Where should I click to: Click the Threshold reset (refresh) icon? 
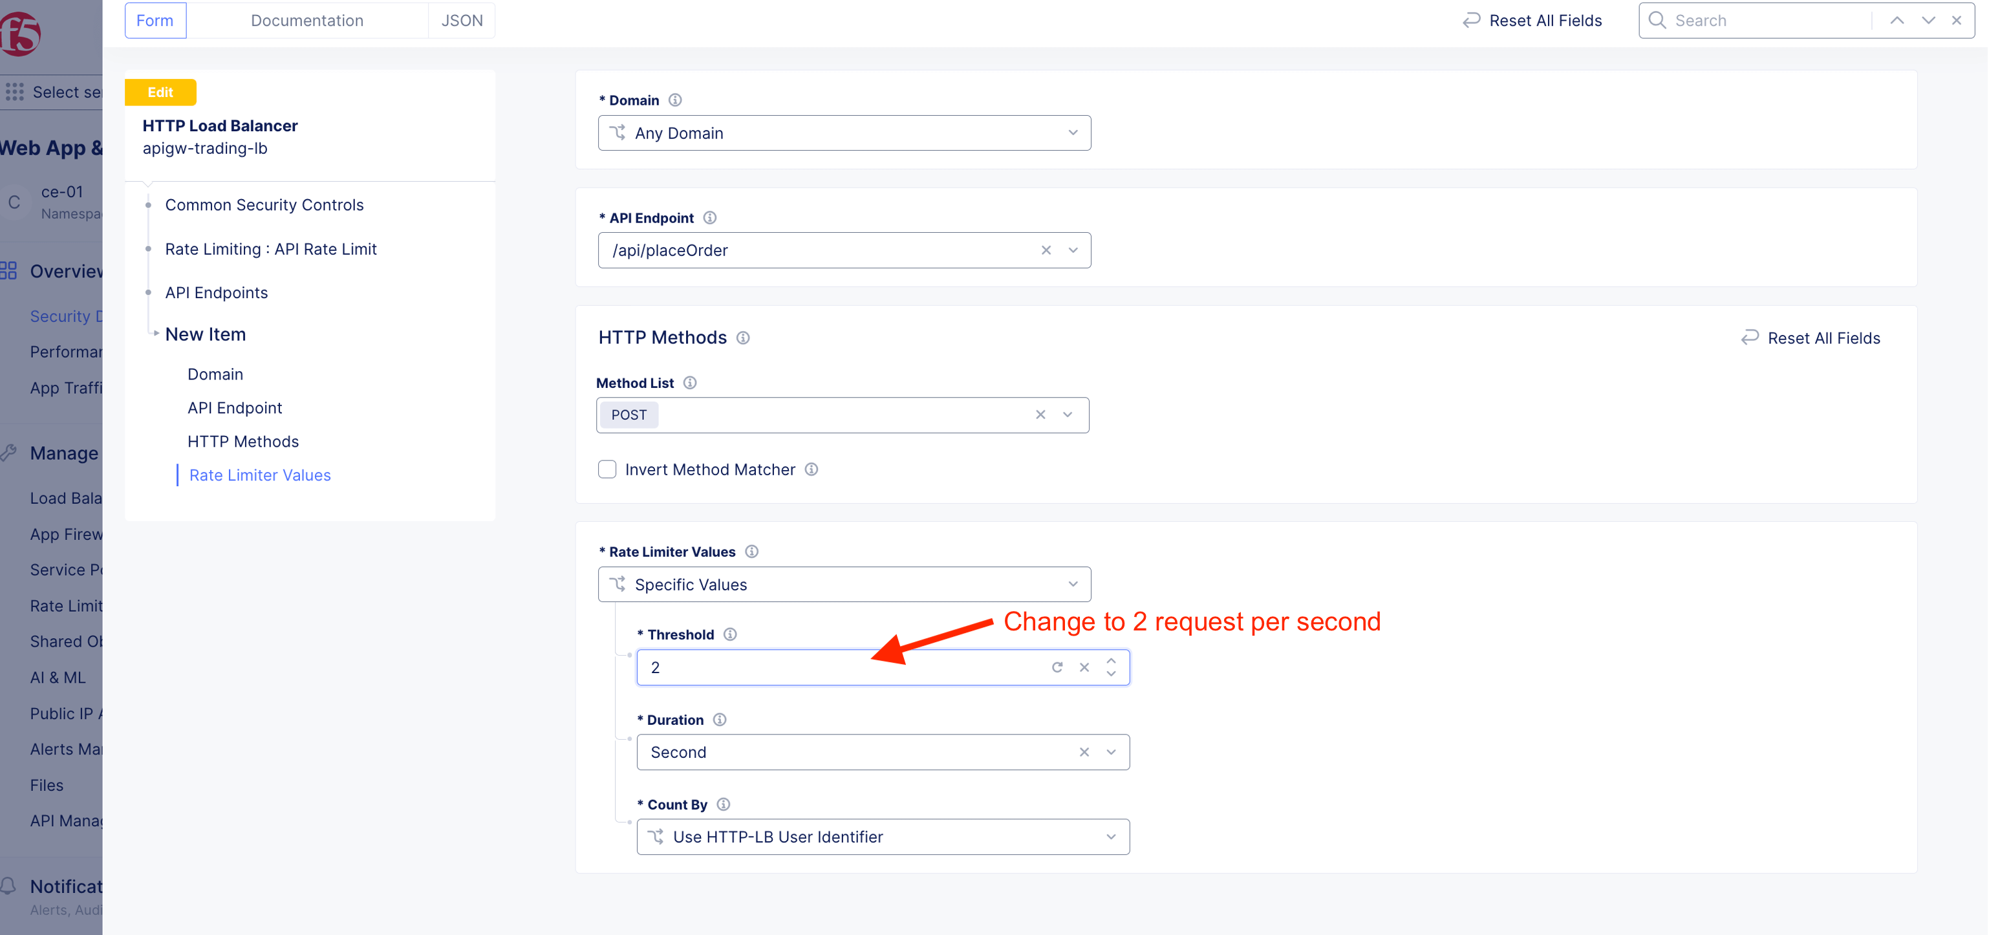pyautogui.click(x=1057, y=667)
